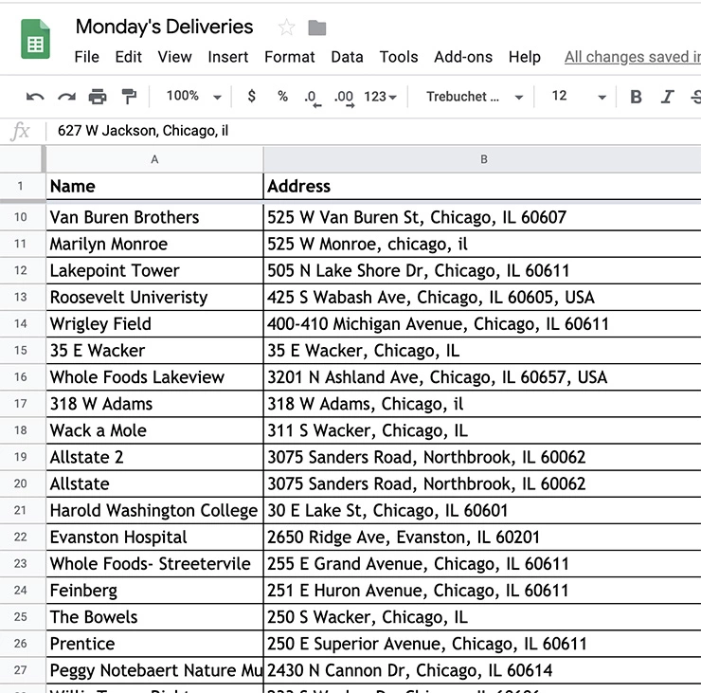
Task: Open the move-to-folder icon
Action: [x=317, y=27]
